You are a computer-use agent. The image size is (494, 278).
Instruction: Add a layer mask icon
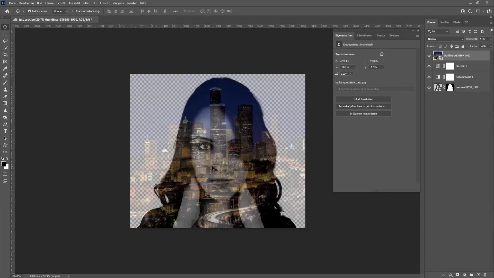[x=457, y=275]
